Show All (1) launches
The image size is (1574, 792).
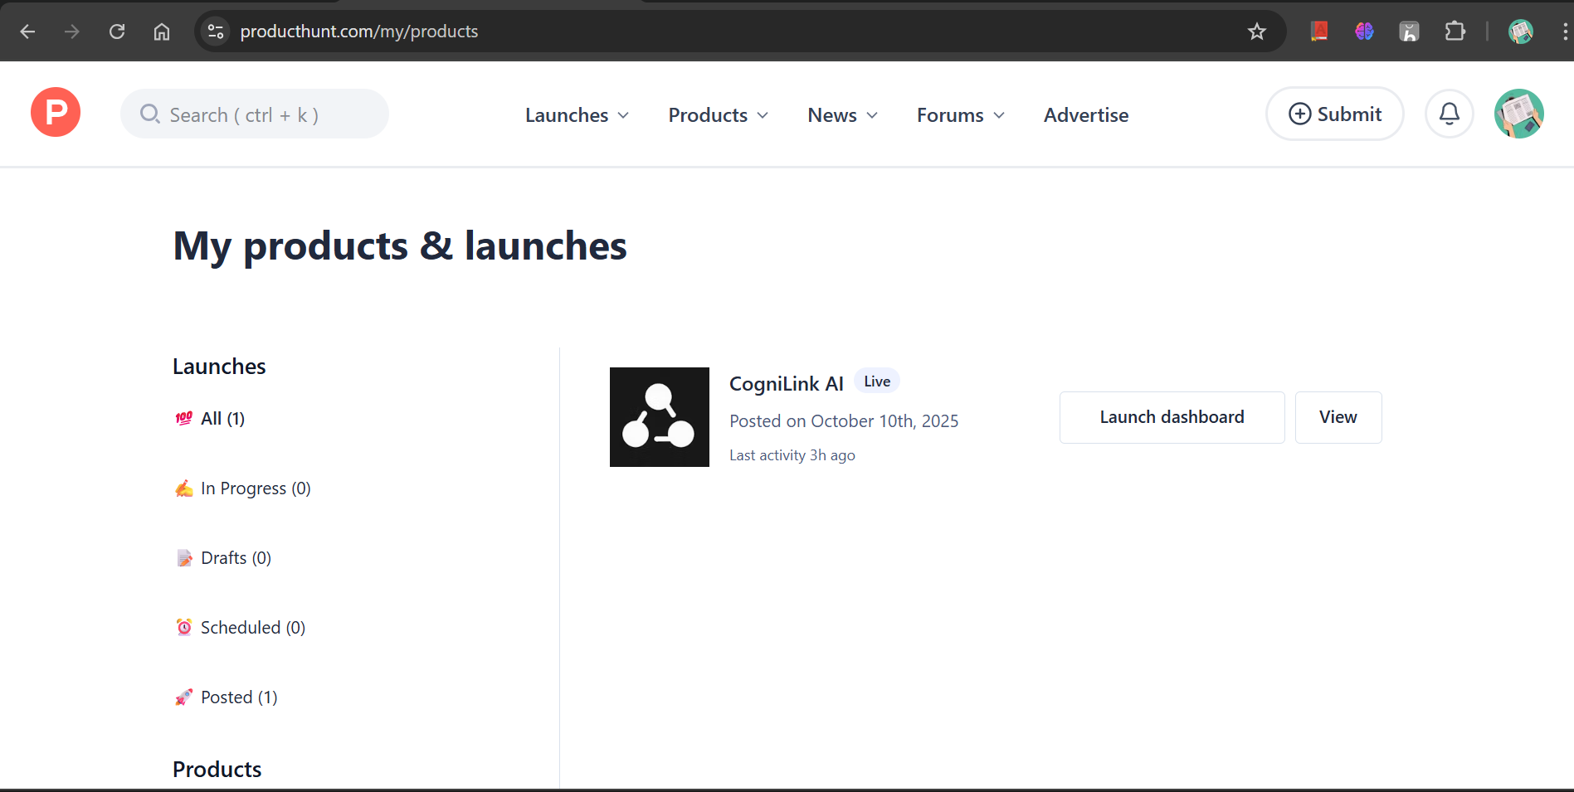[x=222, y=419]
